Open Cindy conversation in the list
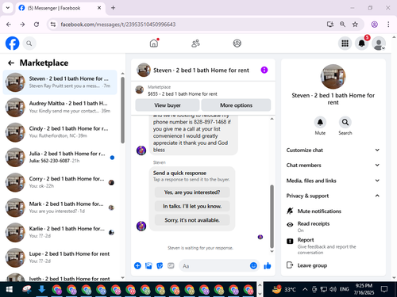This screenshot has width=397, height=297. tap(60, 132)
